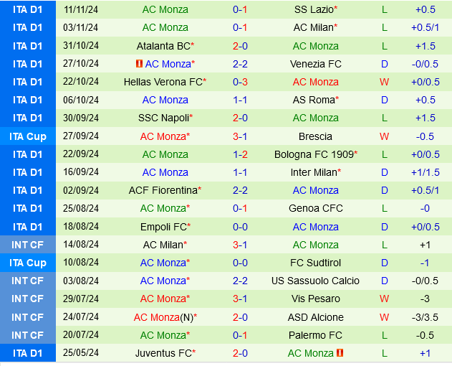
Task: Click the 0-3 score in the Hellas Verona row
Action: (x=240, y=82)
